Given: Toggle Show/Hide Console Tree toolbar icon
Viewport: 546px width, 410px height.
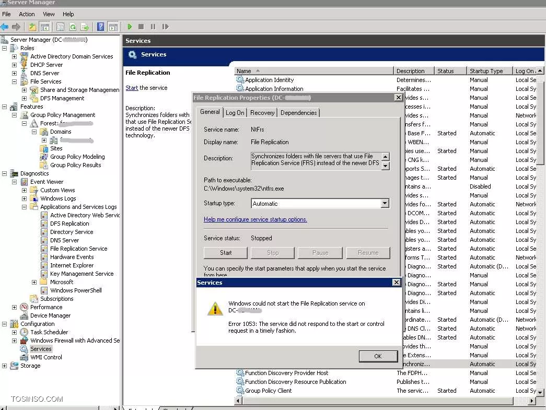Looking at the screenshot, I should click(44, 27).
